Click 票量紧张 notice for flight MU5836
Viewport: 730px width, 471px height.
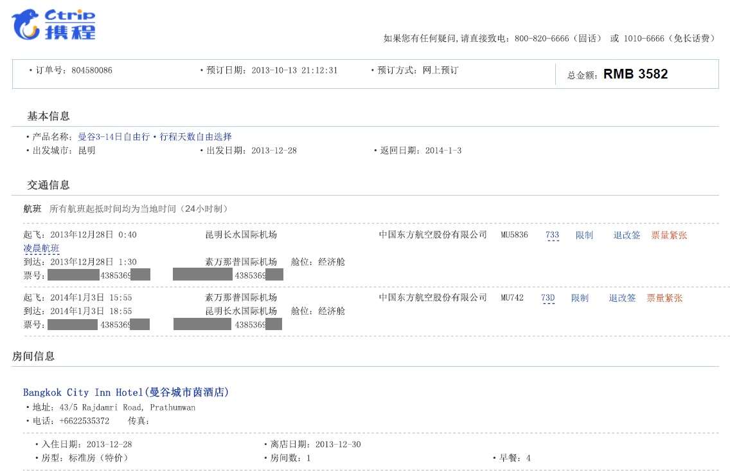click(669, 235)
